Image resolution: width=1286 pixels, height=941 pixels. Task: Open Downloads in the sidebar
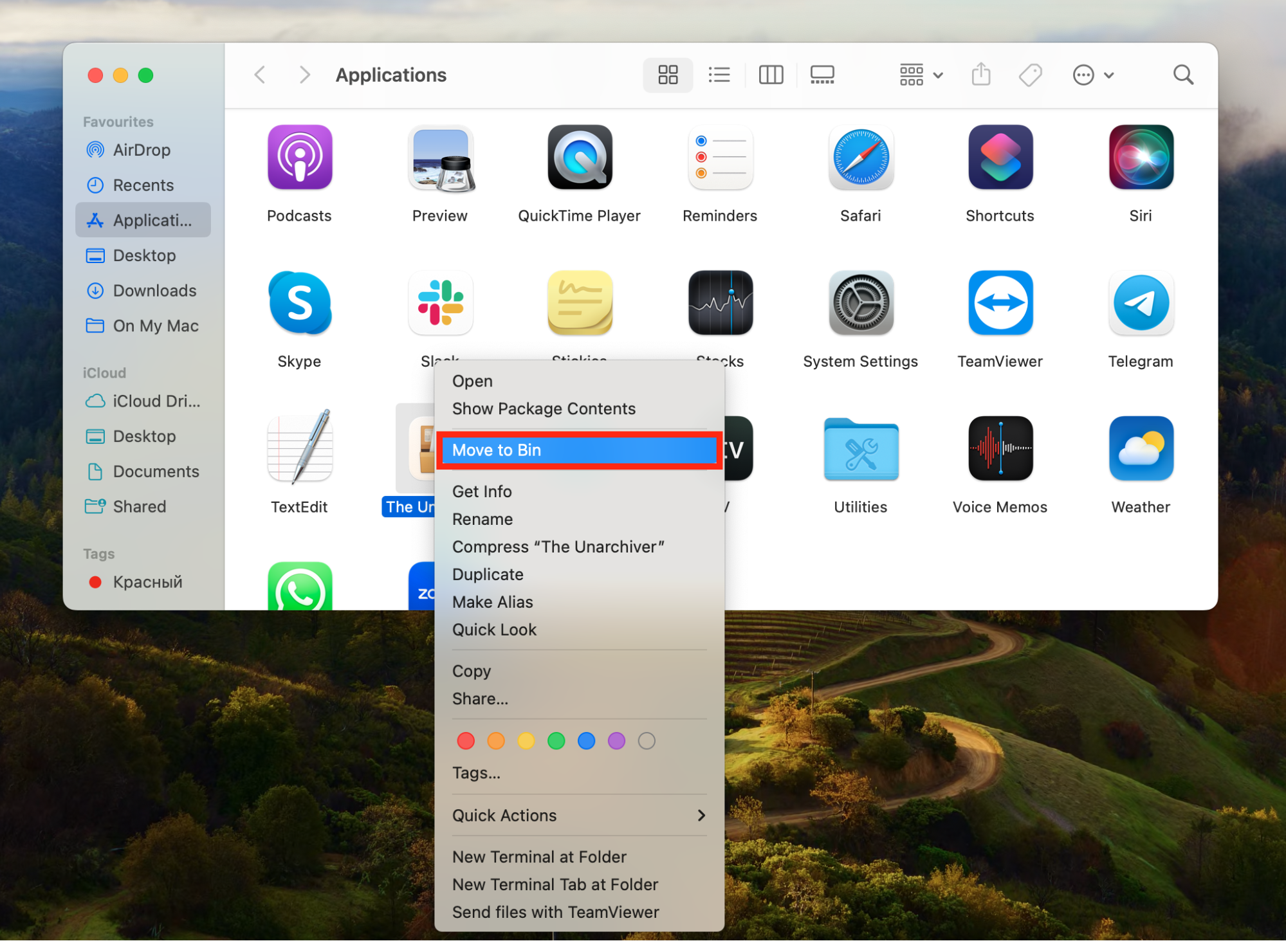pyautogui.click(x=143, y=291)
